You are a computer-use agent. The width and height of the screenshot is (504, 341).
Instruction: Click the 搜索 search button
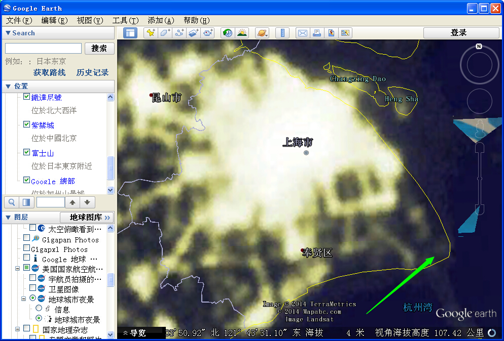point(99,49)
